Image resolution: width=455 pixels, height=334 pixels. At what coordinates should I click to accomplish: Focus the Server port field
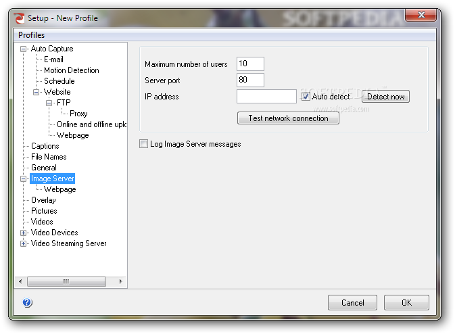(x=250, y=80)
